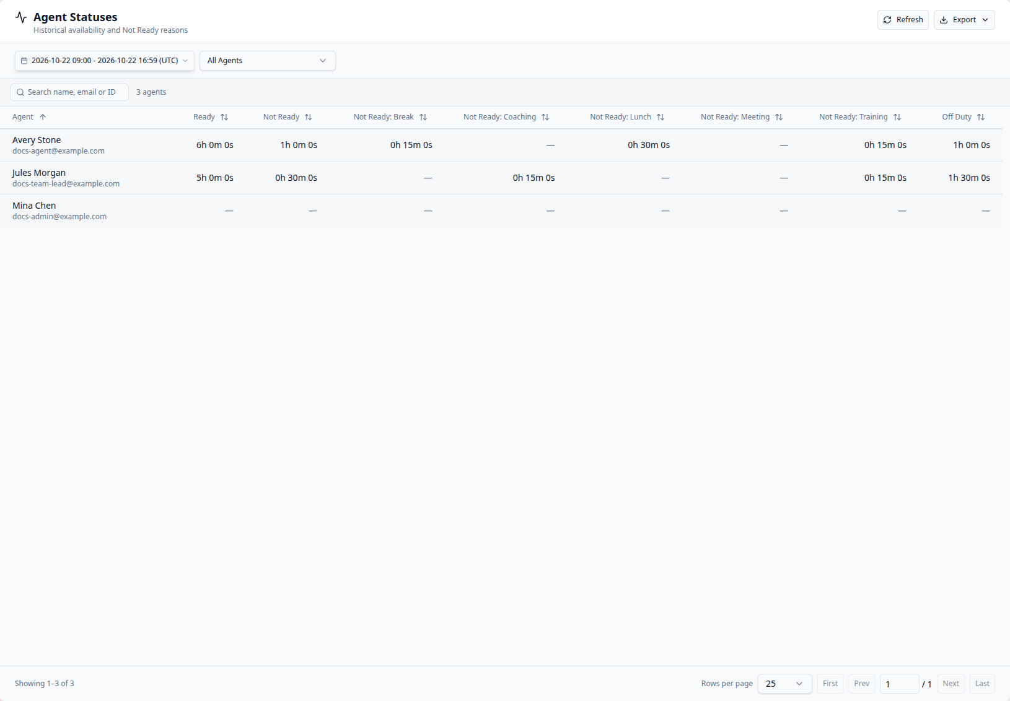Go to the Next page
Screen dimensions: 1010x701
click(x=951, y=684)
